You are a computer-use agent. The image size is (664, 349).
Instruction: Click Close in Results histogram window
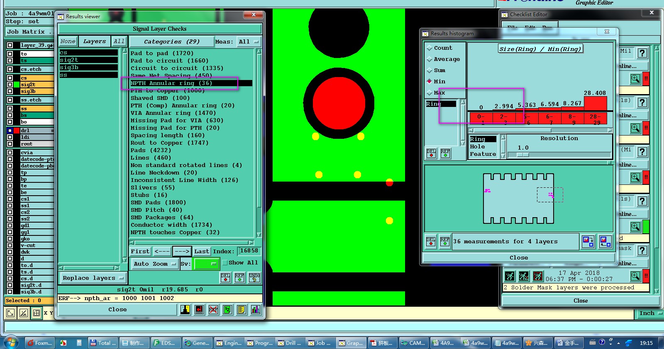pyautogui.click(x=519, y=258)
